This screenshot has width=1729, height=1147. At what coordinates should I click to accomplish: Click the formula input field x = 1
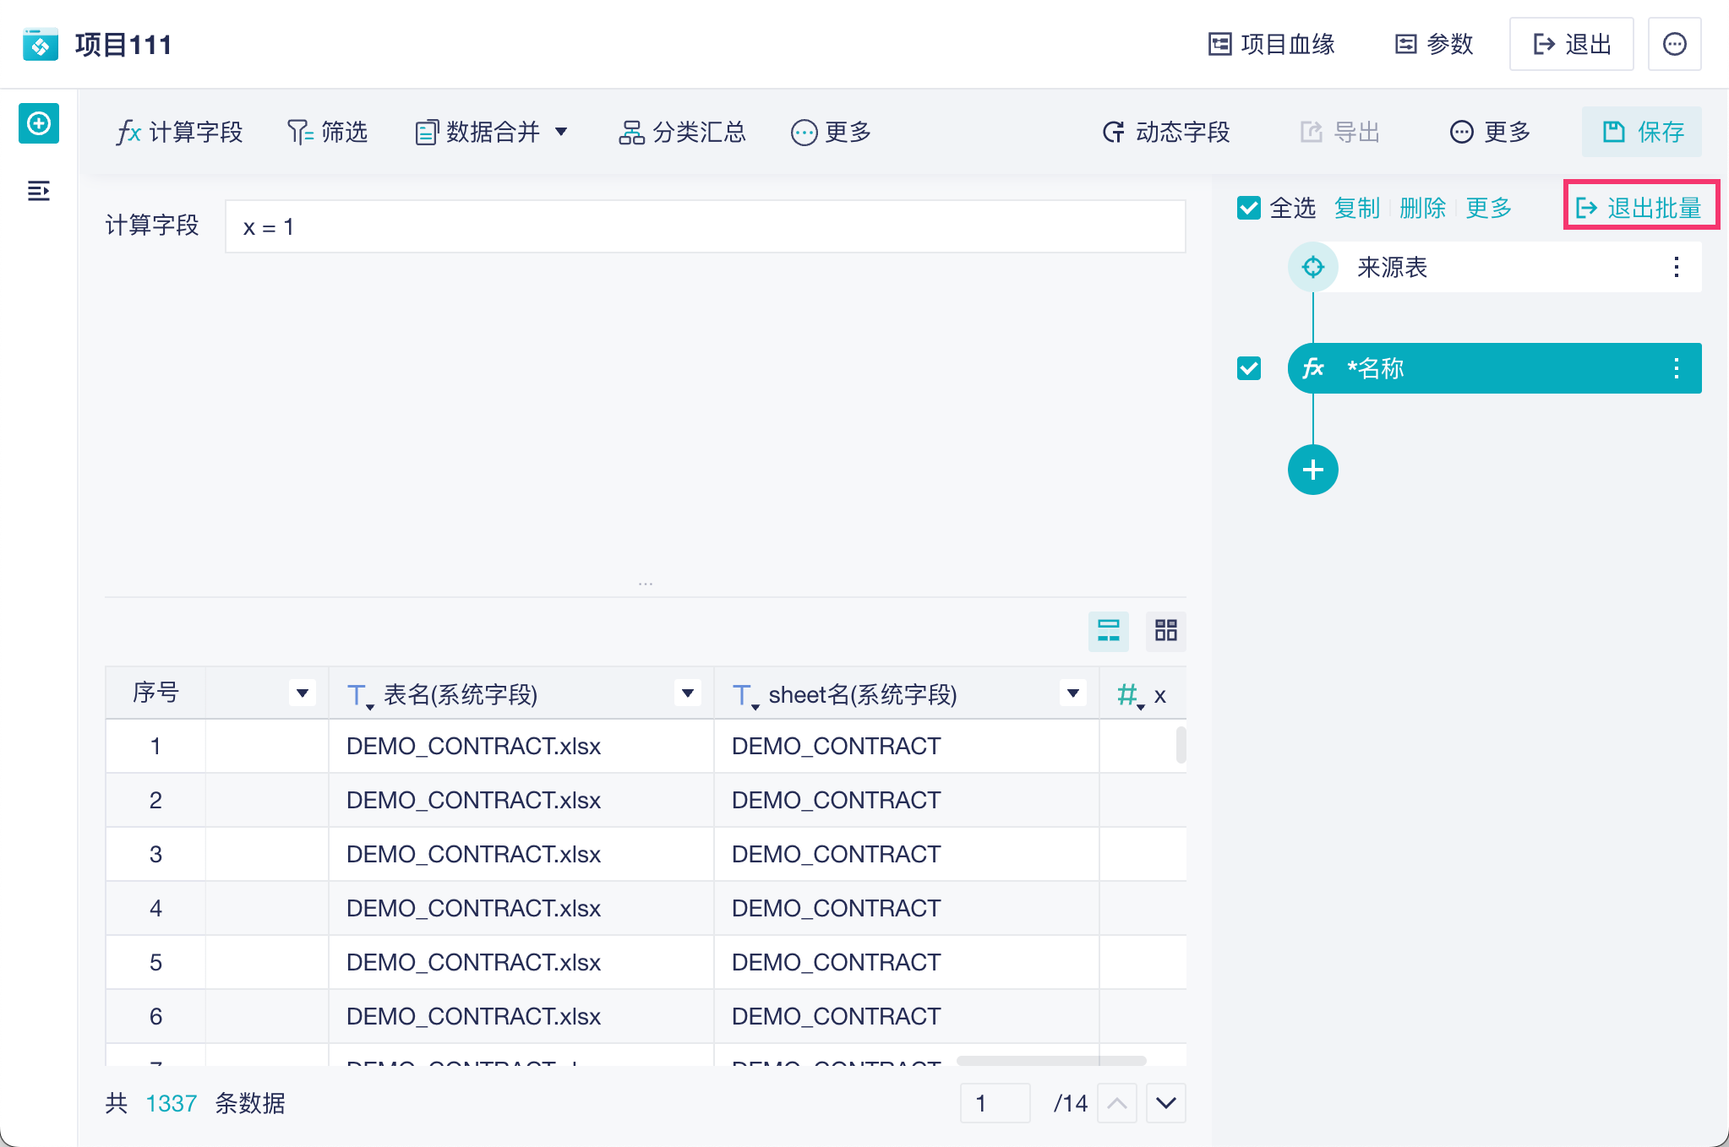coord(705,226)
